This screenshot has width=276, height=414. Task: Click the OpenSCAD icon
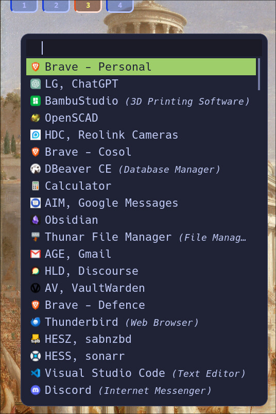click(x=36, y=118)
